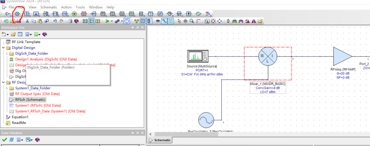Open the chart dropdown in Tune Window toolbar
This screenshot has height=146, width=370.
pyautogui.click(x=32, y=140)
